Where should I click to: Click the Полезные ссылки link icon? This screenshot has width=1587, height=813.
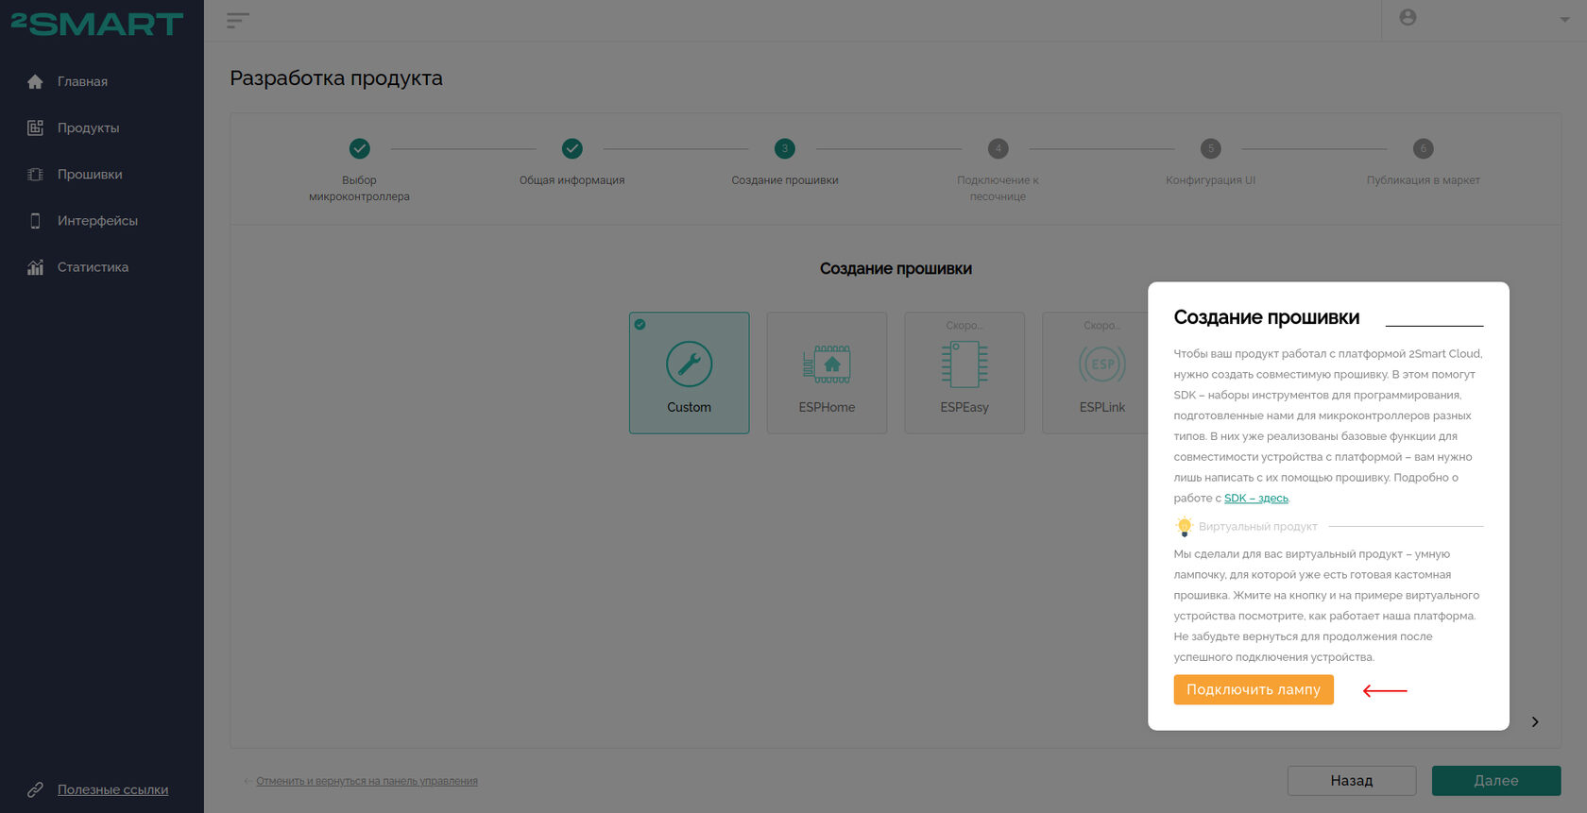pyautogui.click(x=35, y=789)
